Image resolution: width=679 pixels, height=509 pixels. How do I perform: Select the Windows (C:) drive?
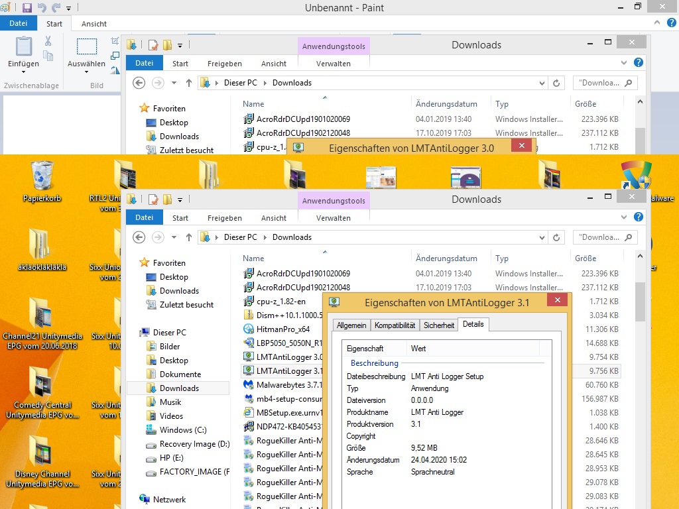point(183,429)
